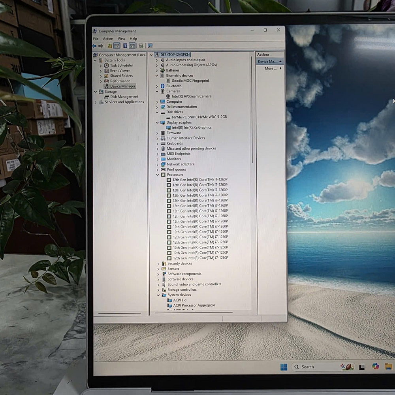
Task: Collapse the Device Manager actions section arrow
Action: pyautogui.click(x=280, y=62)
